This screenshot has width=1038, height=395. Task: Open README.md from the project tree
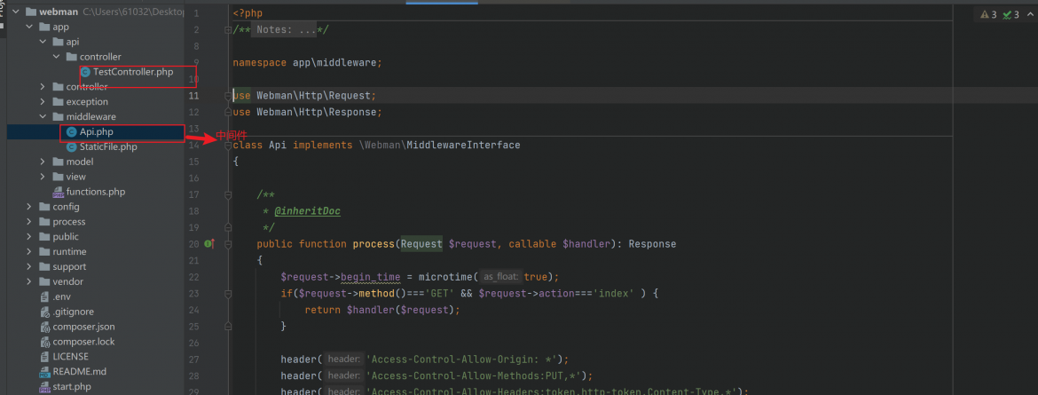click(x=80, y=371)
